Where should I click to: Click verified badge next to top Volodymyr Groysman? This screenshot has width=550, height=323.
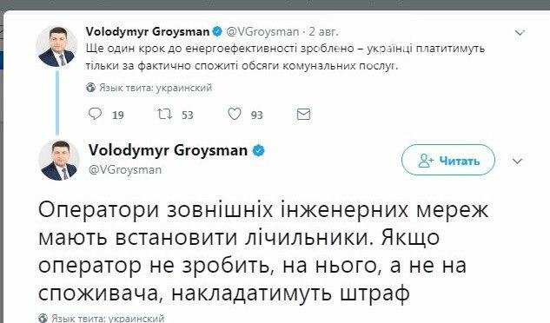[217, 31]
